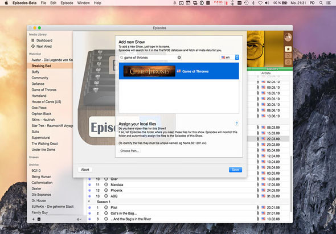The image size is (336, 234).
Task: Click the Next Aired clock icon
Action: [x=33, y=46]
